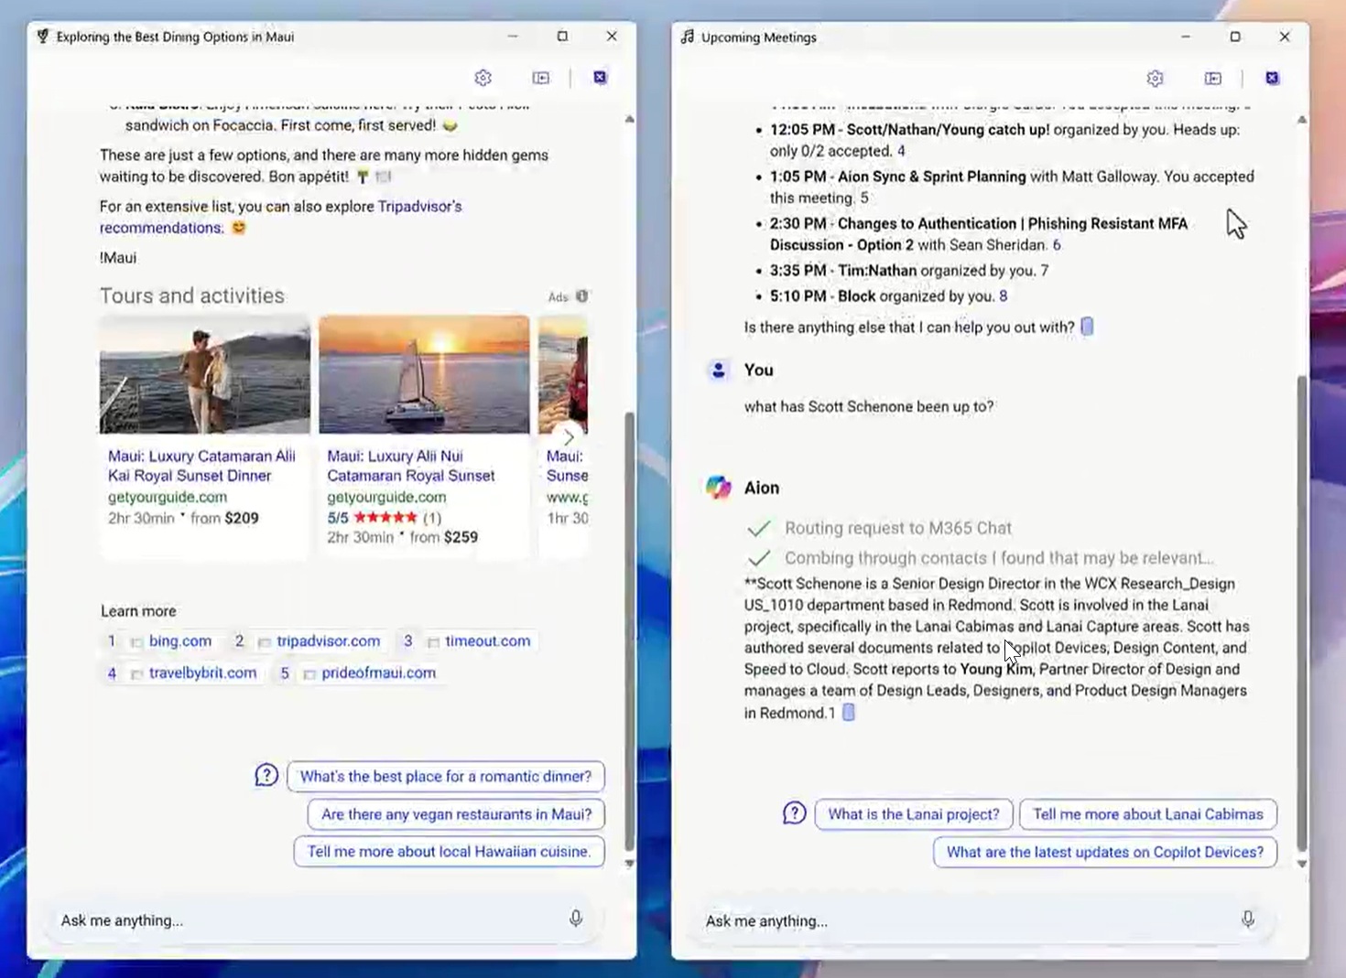The image size is (1346, 978).
Task: Minimize the Maui dining options window
Action: (513, 37)
